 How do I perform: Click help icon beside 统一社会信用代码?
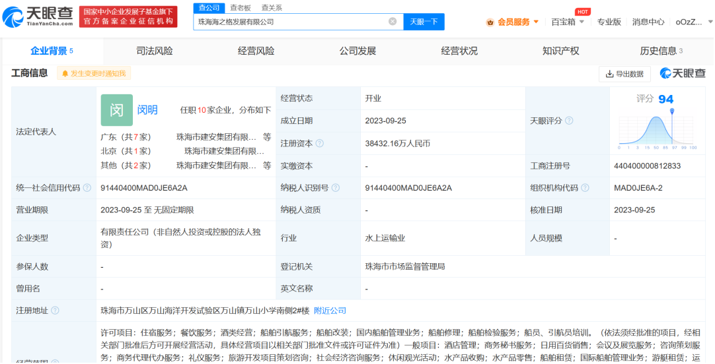87,188
